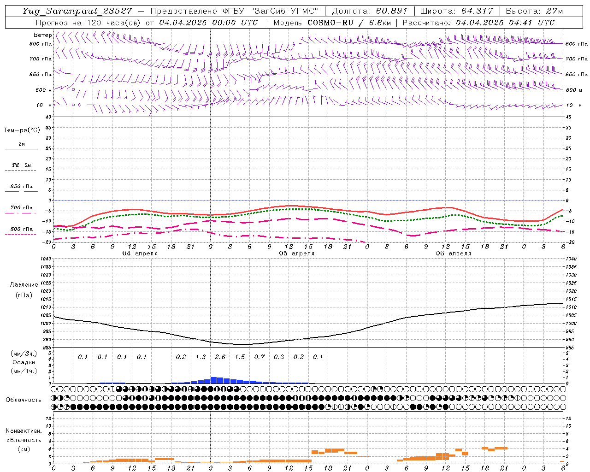Screen dimensions: 590x472
Task: Click the longitude value "Долгота: 60.891"
Action: click(x=370, y=11)
